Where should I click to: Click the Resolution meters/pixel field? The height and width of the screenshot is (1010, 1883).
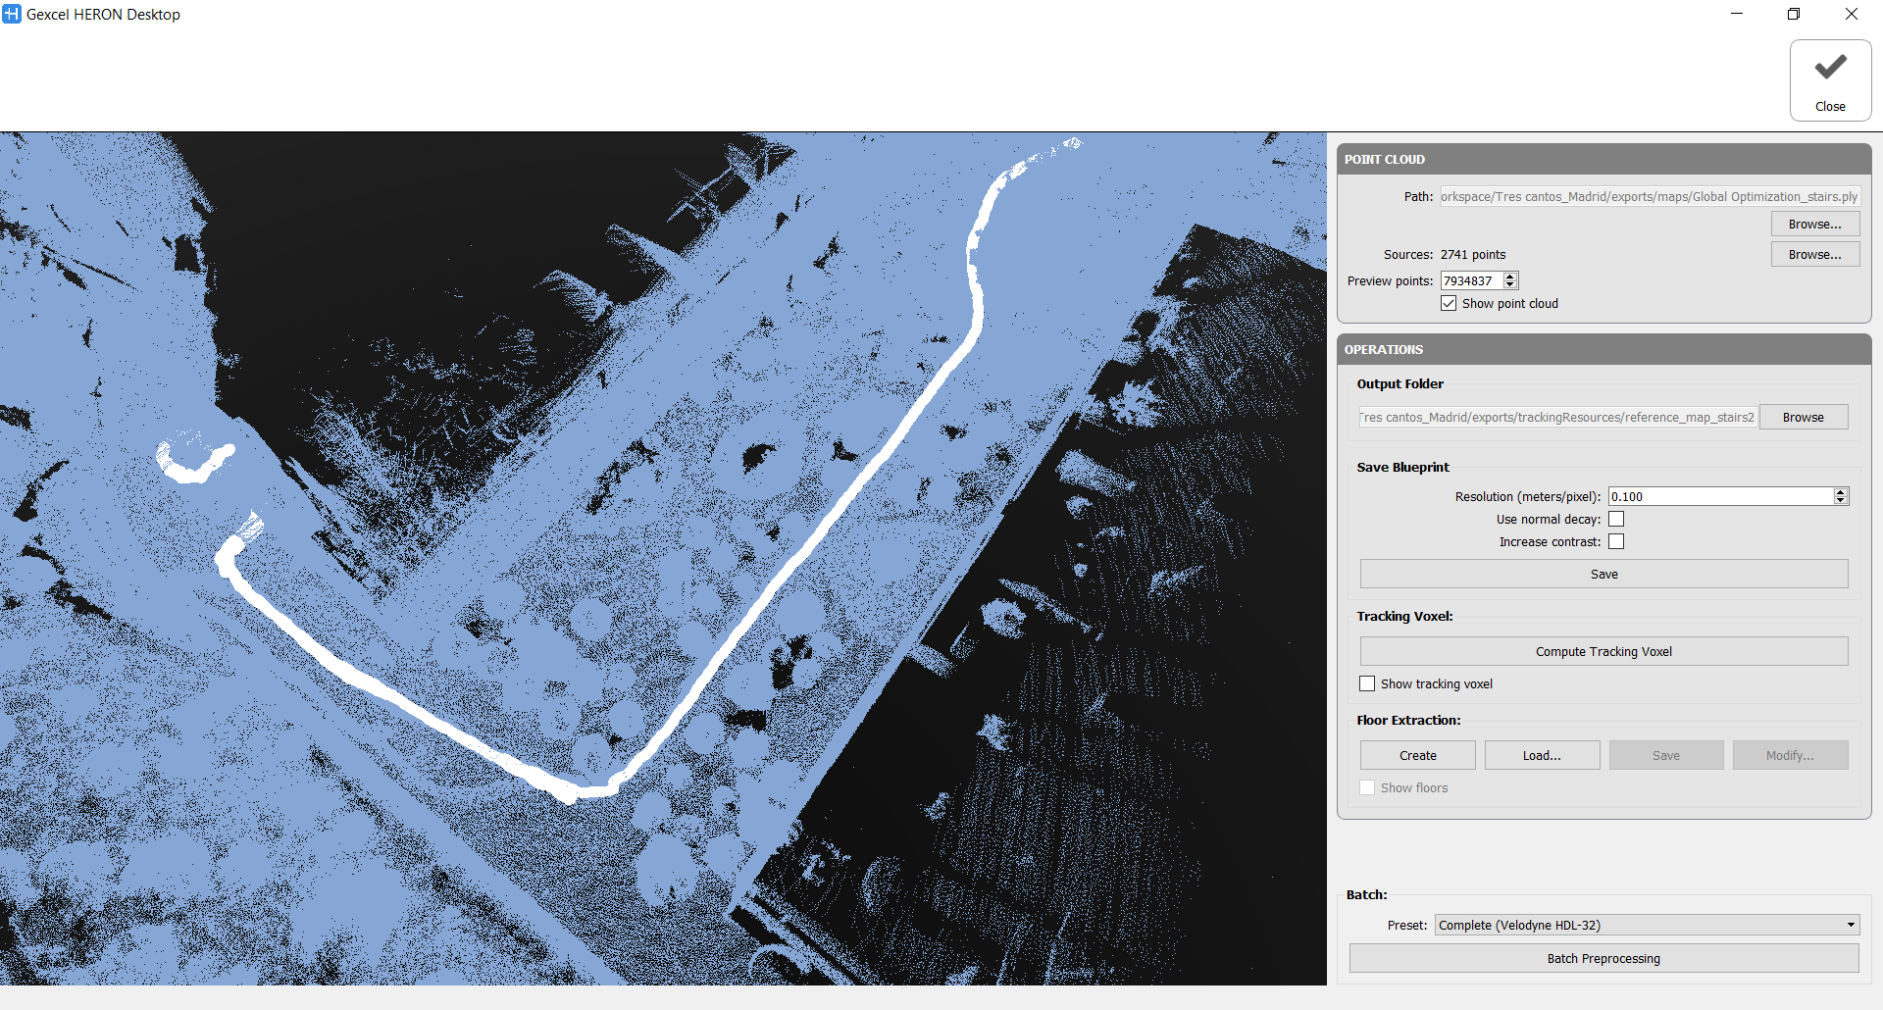click(1720, 496)
